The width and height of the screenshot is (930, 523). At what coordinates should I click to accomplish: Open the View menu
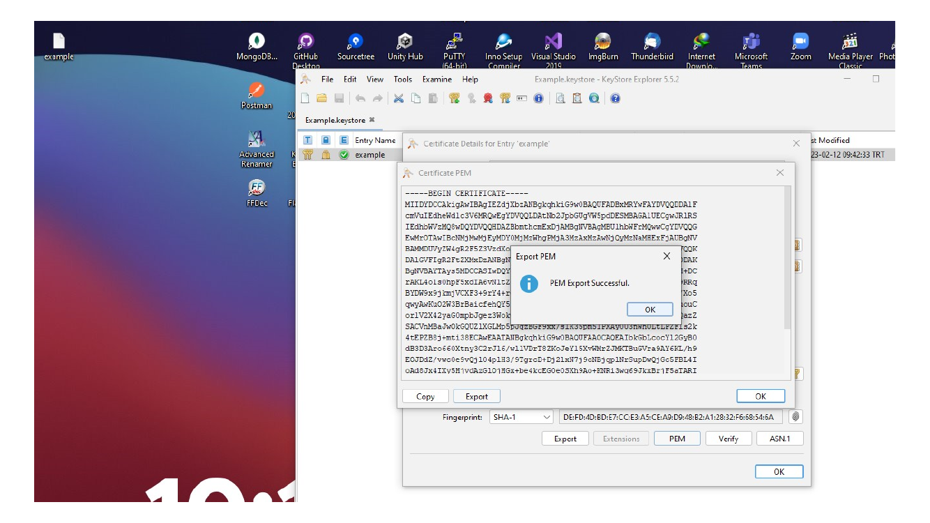(x=375, y=79)
